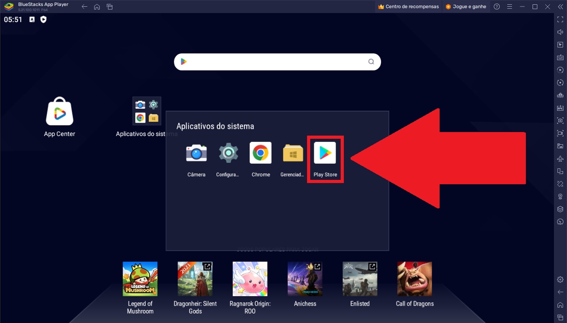Open the hamburger menu in title bar
The width and height of the screenshot is (567, 323).
[510, 7]
